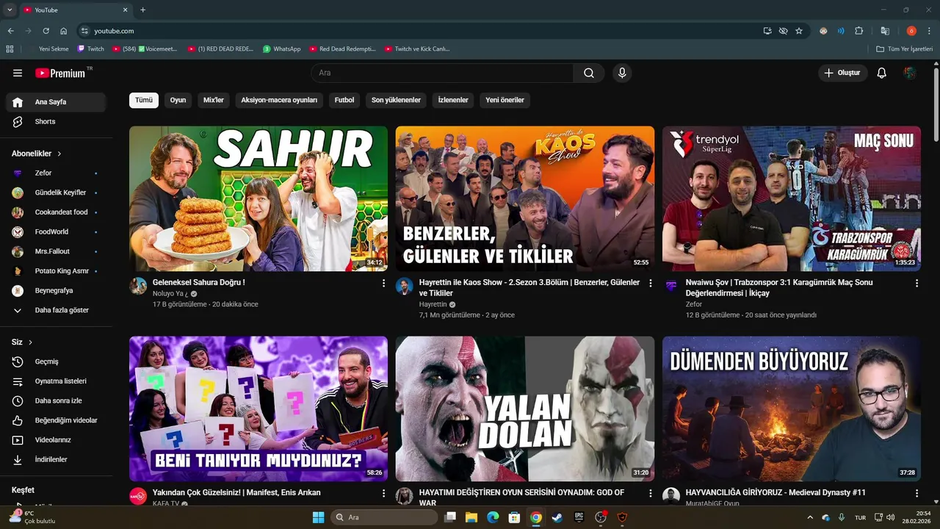The width and height of the screenshot is (940, 529).
Task: Select the İzlenenler filter chip
Action: tap(453, 100)
